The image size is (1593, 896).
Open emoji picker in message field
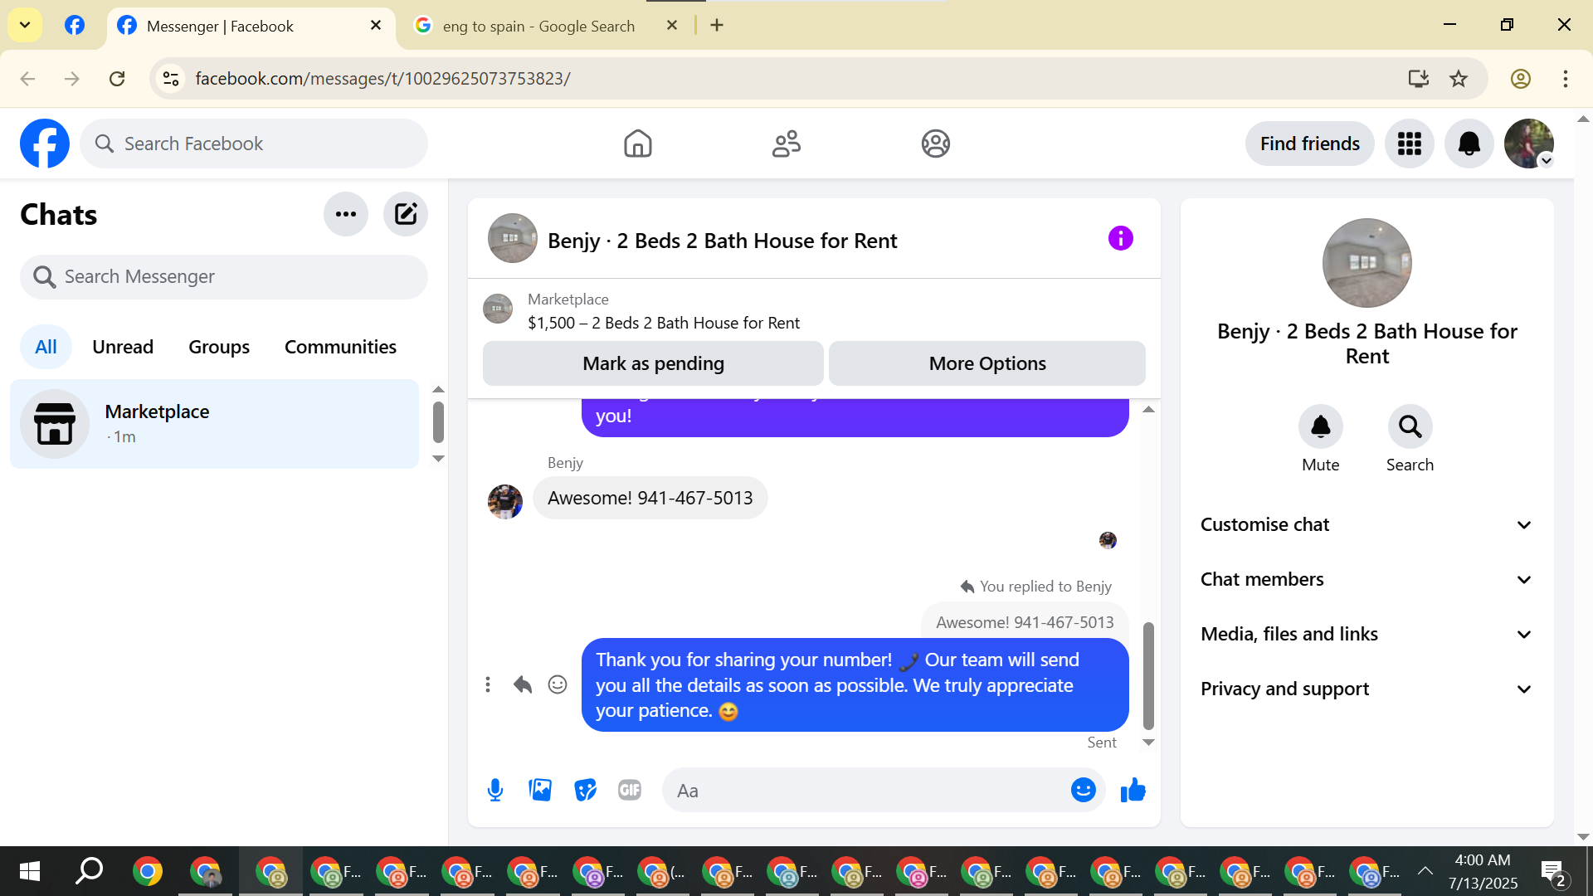pos(1083,790)
